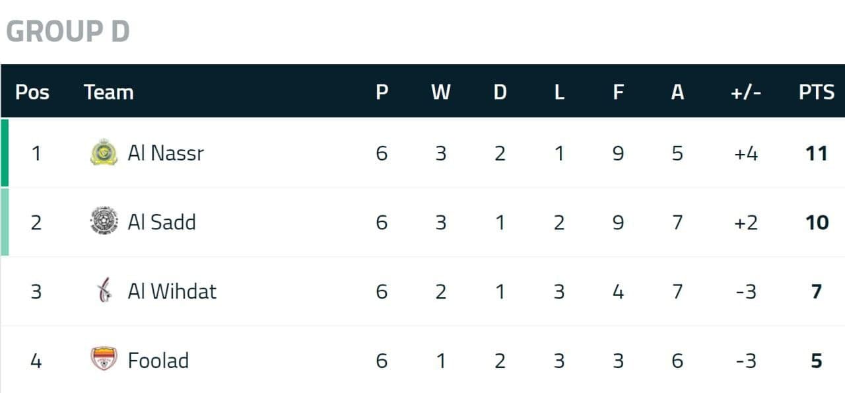Open the Al Sadd team link
The height and width of the screenshot is (393, 845).
(162, 222)
